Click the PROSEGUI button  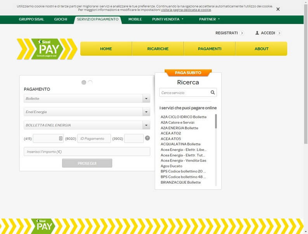tap(87, 163)
